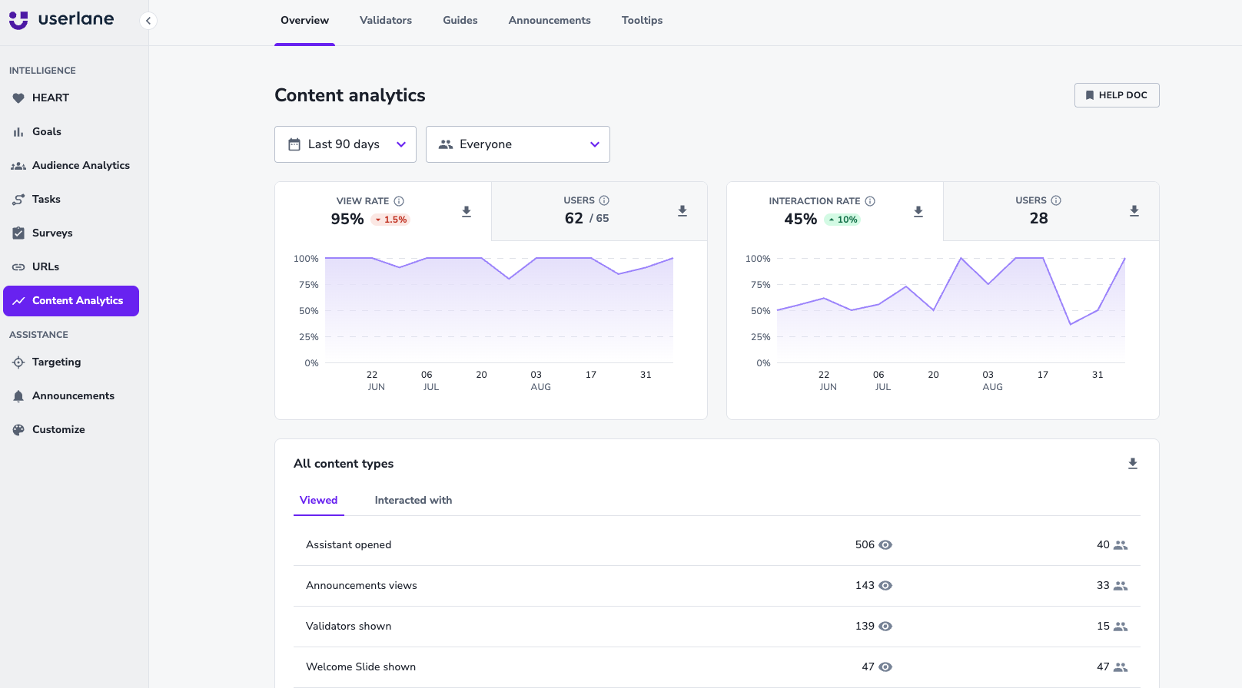Click the info icon beside Users 62 / 65
The height and width of the screenshot is (688, 1242).
click(x=604, y=200)
